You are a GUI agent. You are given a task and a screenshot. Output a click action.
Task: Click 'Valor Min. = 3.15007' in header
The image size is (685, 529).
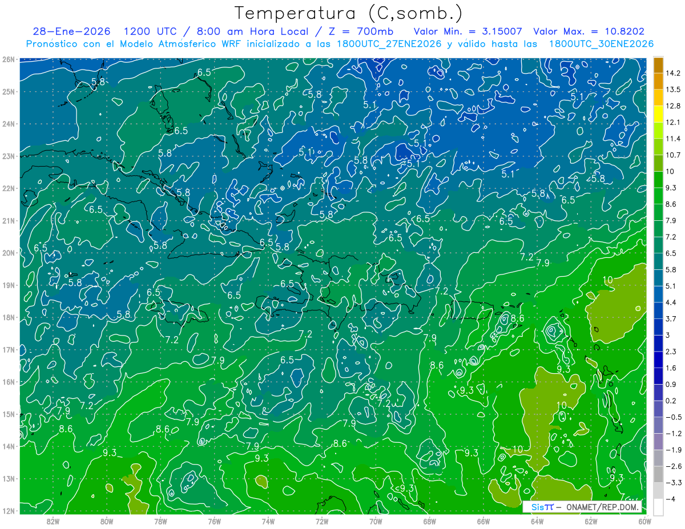click(468, 31)
